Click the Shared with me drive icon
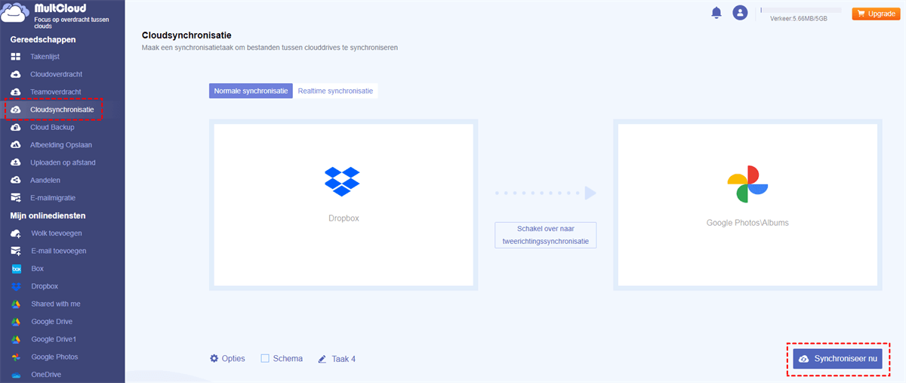This screenshot has height=383, width=906. point(16,304)
